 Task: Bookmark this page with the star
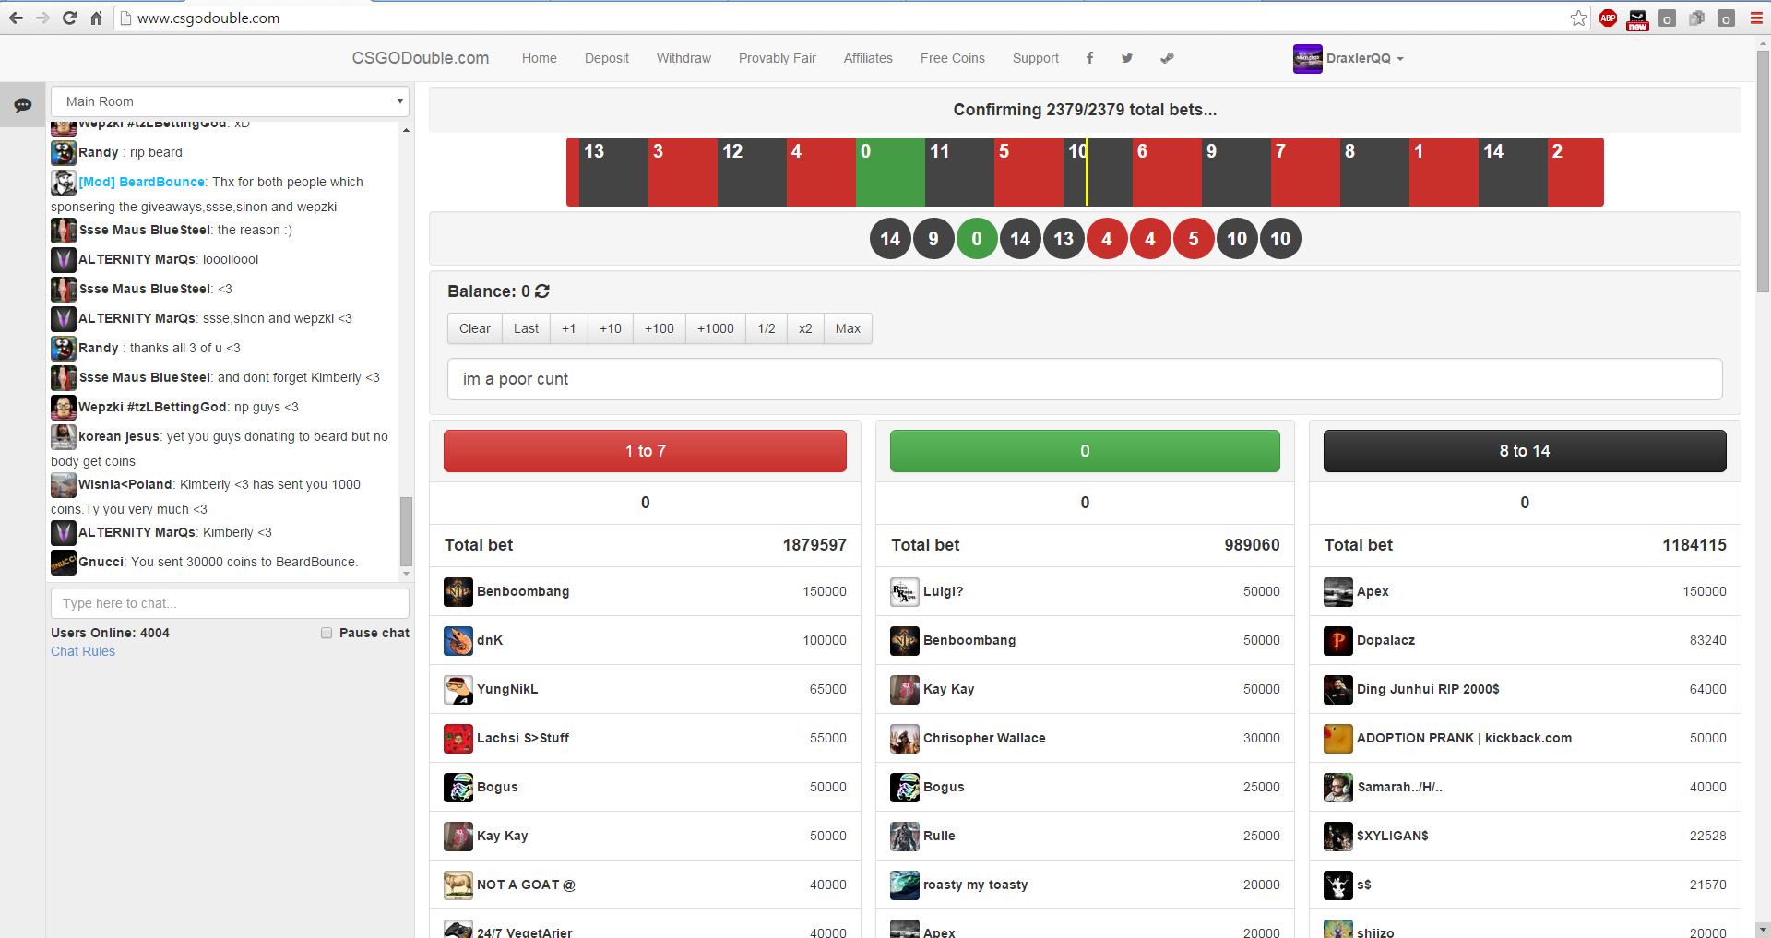pos(1578,18)
